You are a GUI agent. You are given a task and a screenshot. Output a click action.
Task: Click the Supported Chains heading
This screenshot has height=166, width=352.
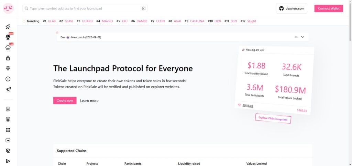click(71, 151)
